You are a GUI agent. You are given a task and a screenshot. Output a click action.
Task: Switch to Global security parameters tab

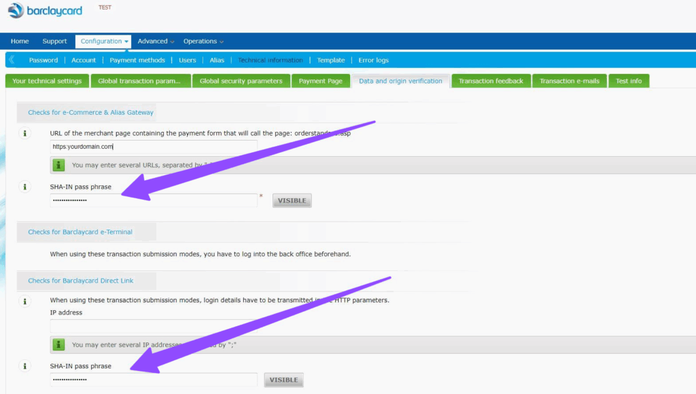[241, 81]
